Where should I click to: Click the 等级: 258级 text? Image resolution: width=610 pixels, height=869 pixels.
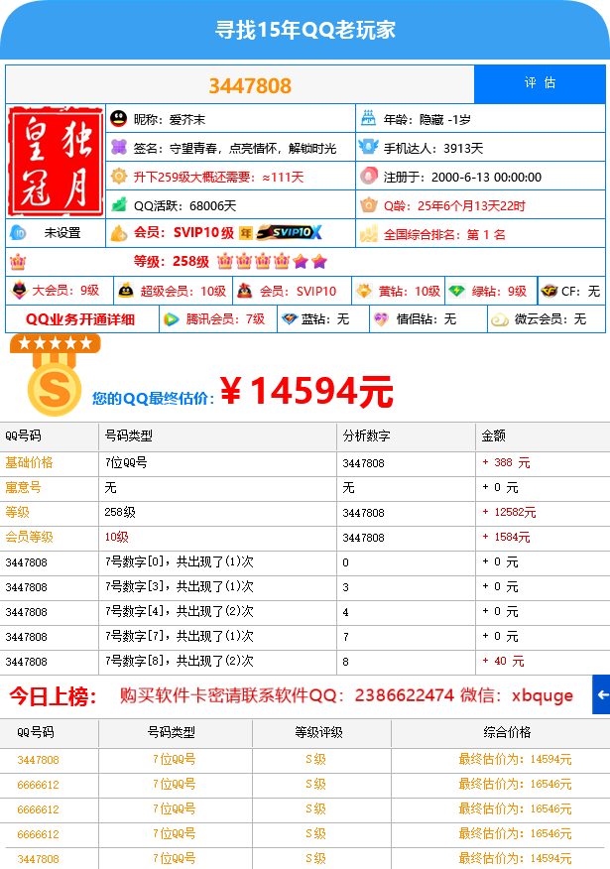[172, 262]
